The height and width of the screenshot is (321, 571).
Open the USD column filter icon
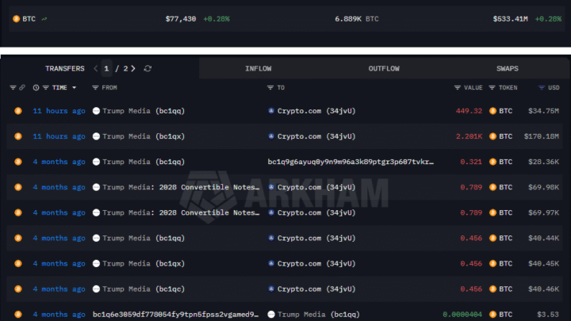542,88
